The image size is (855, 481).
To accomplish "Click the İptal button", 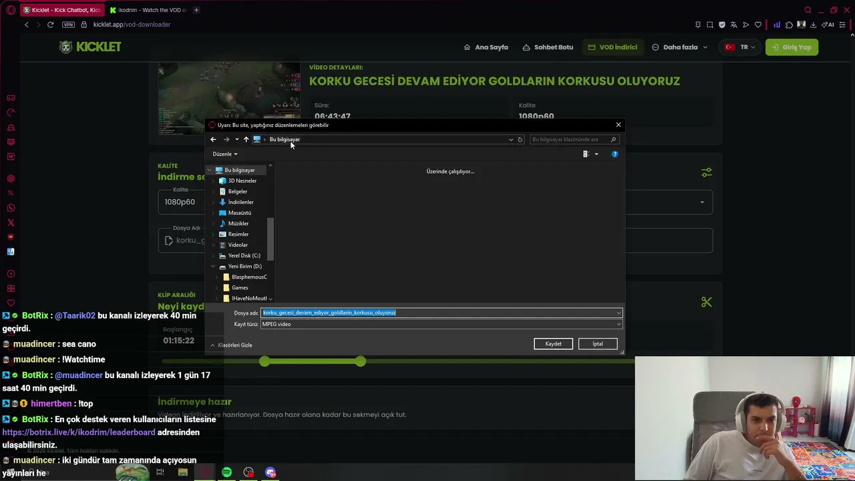I will (598, 344).
